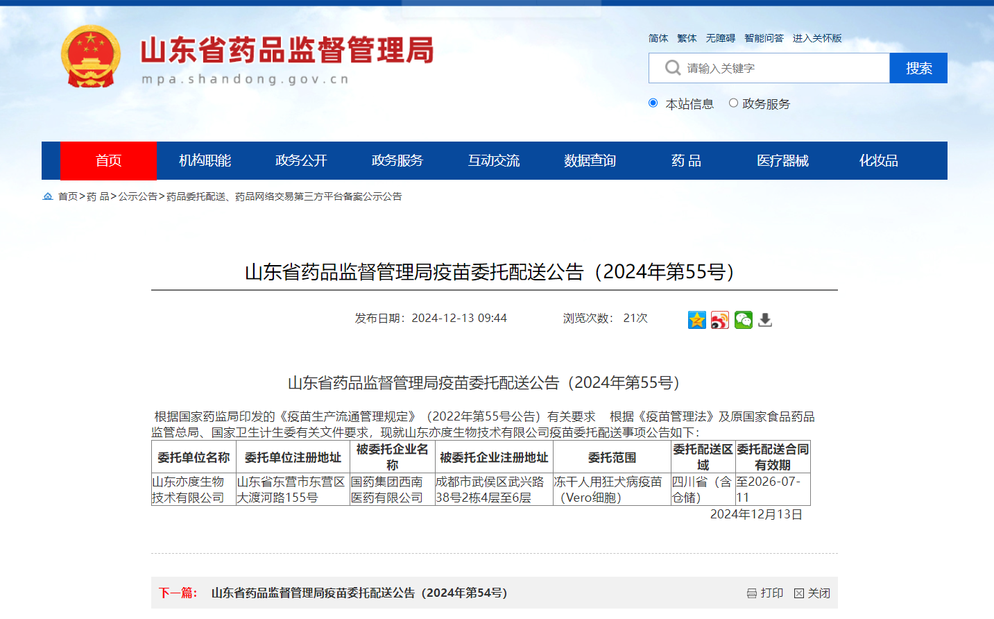Select the 本站信息 radio button
994x619 pixels.
pos(653,103)
